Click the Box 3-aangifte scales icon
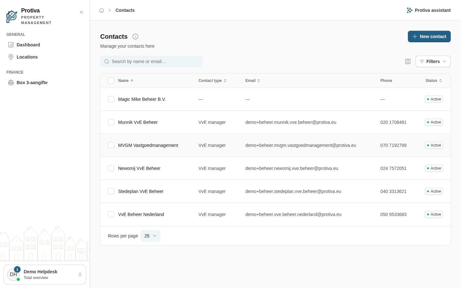This screenshot has height=288, width=461. coord(11,83)
